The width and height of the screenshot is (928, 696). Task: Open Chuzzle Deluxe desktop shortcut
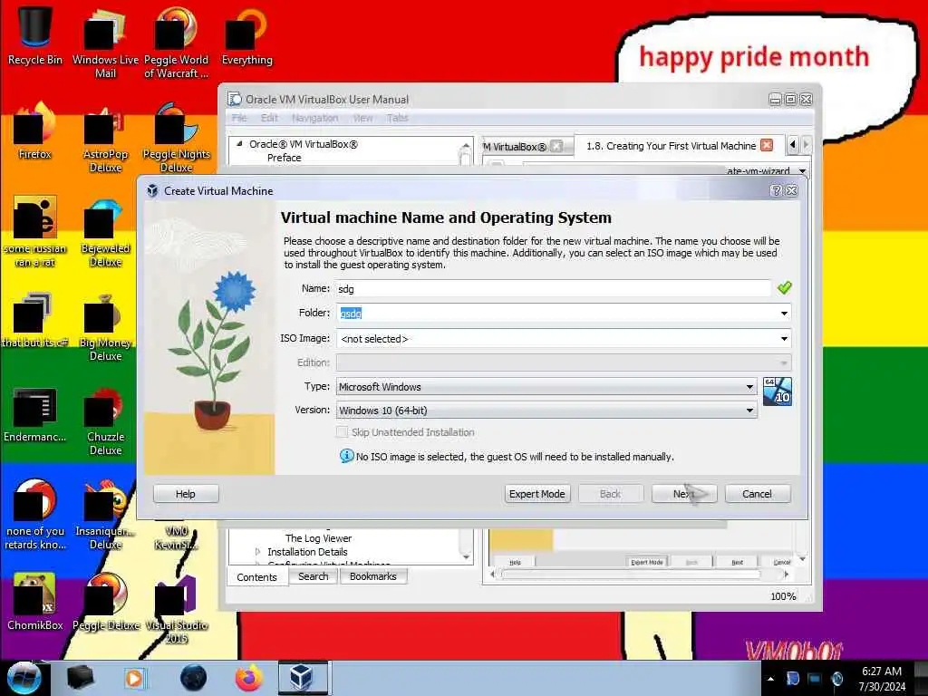coord(105,420)
